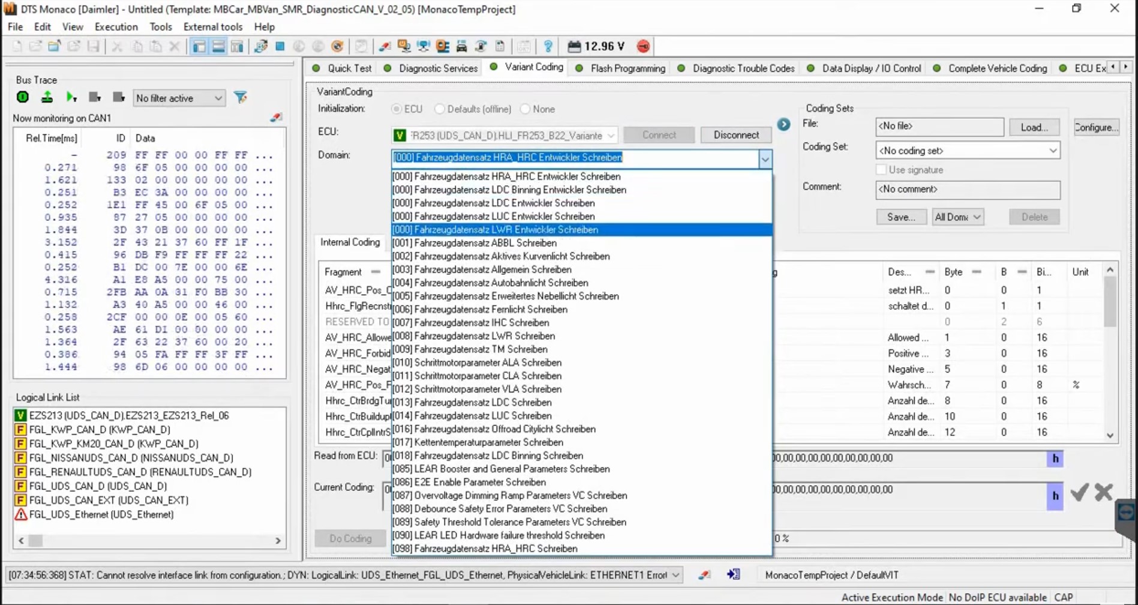The width and height of the screenshot is (1138, 605).
Task: Open the bus trace filter funnel icon
Action: pos(241,97)
